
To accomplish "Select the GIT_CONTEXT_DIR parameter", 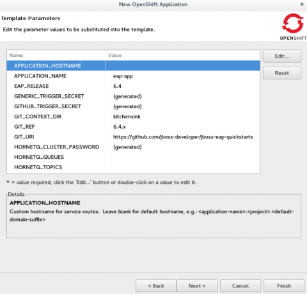I will click(133, 117).
